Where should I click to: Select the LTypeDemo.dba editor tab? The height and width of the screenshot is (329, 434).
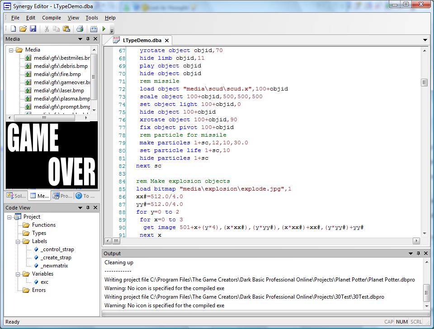coord(142,40)
